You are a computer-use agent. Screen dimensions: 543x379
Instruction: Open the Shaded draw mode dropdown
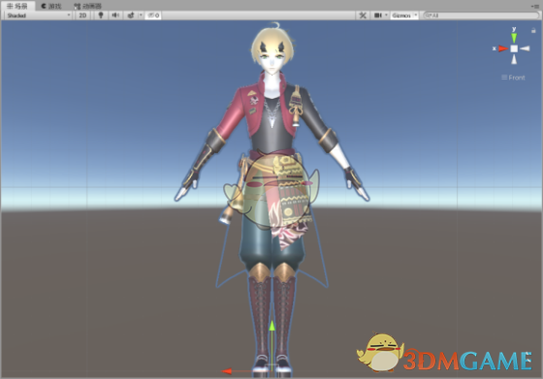tap(38, 16)
